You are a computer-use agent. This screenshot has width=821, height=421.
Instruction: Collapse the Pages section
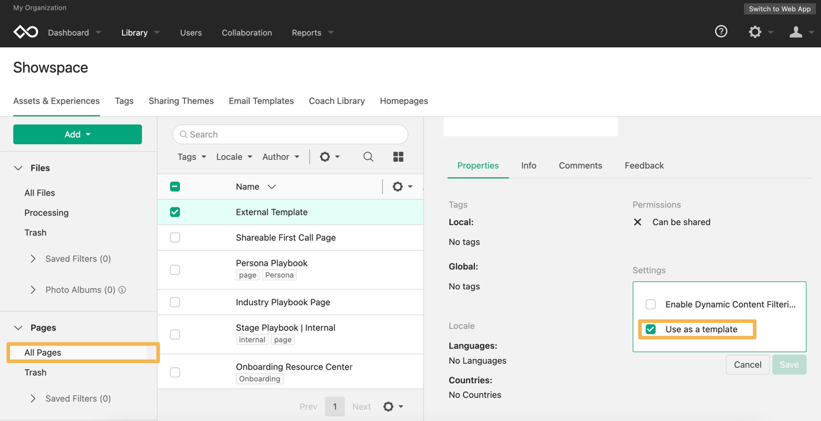[18, 328]
